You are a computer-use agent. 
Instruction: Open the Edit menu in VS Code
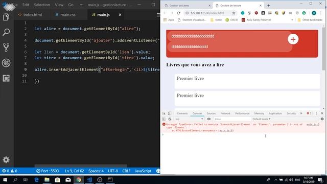click(26, 5)
